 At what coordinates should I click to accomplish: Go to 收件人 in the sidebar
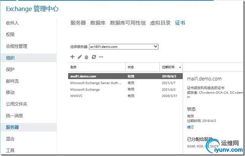[x=13, y=23]
